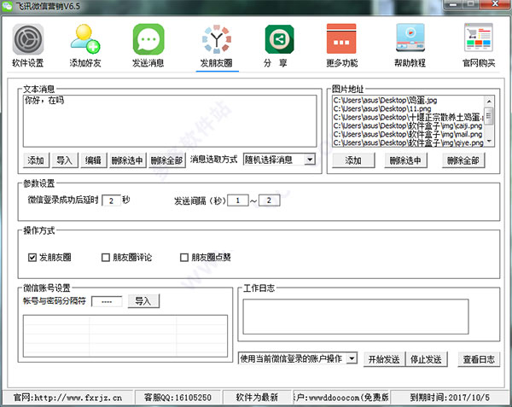Enable the 朋友圈评论 checkbox
This screenshot has width=512, height=407.
click(106, 258)
